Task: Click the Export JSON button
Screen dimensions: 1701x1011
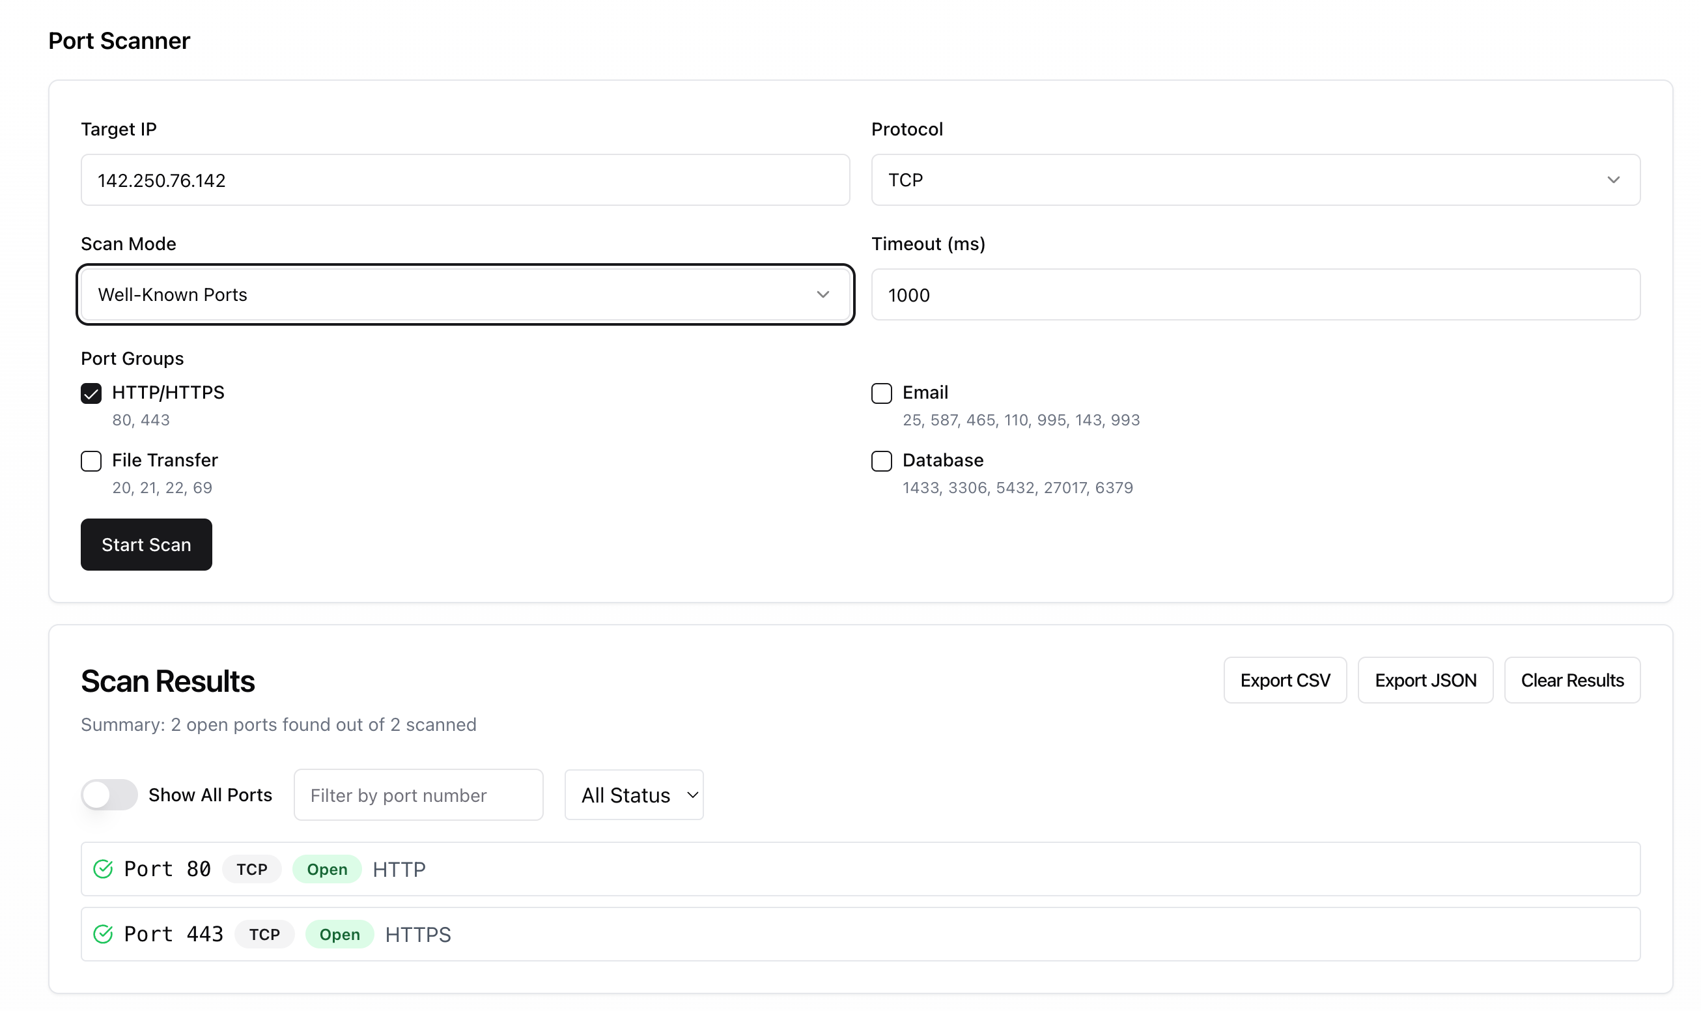Action: click(x=1424, y=680)
